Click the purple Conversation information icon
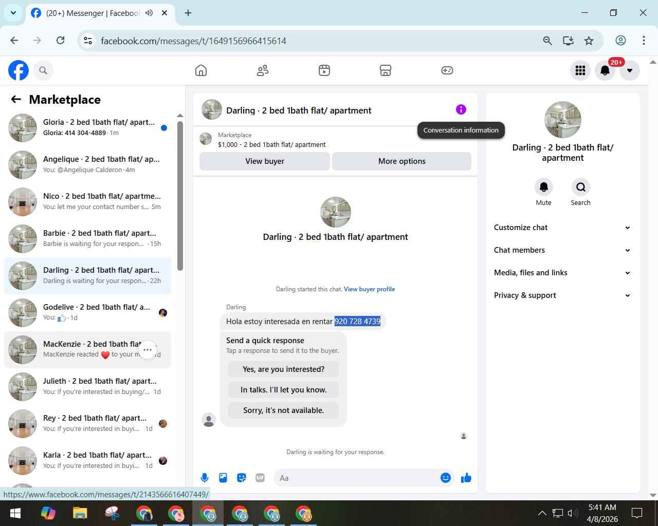 coord(461,109)
